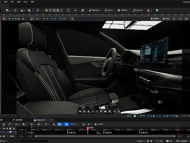Close the Sequencer tab
This screenshot has width=190, height=143.
[52, 120]
